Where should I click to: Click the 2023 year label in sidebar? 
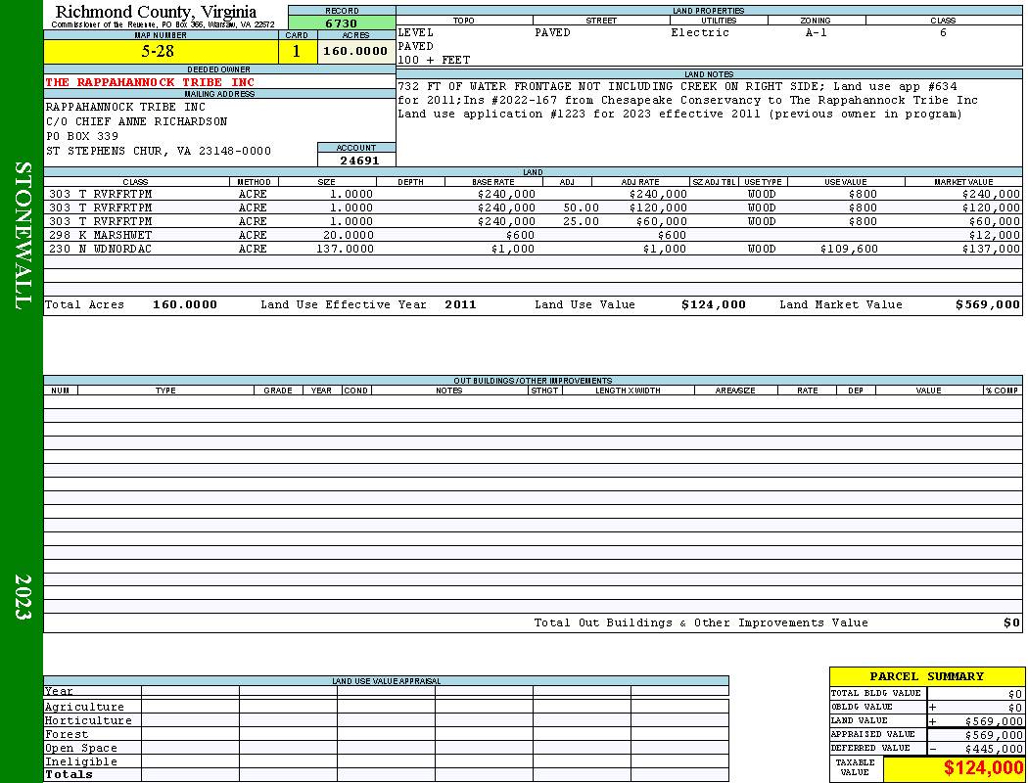[22, 597]
